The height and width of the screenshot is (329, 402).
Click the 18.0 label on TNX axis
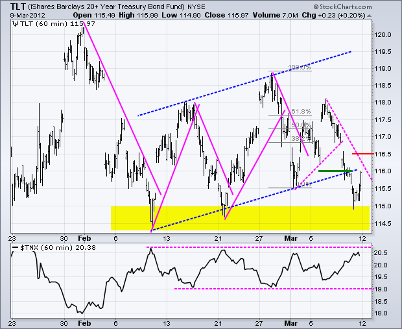pyautogui.click(x=380, y=313)
